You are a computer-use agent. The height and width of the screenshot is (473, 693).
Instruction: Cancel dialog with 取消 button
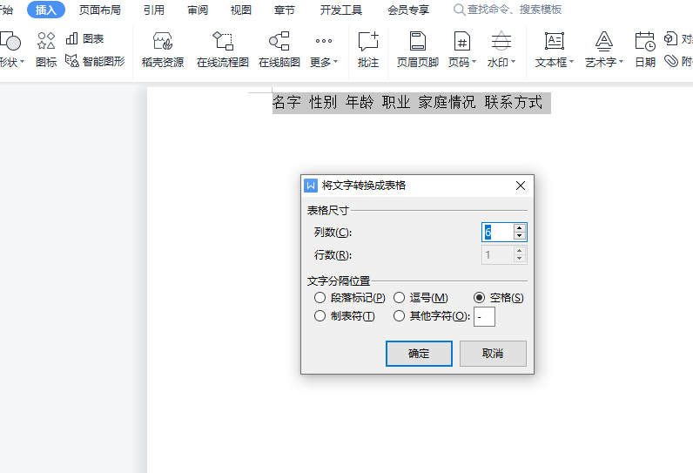(493, 353)
